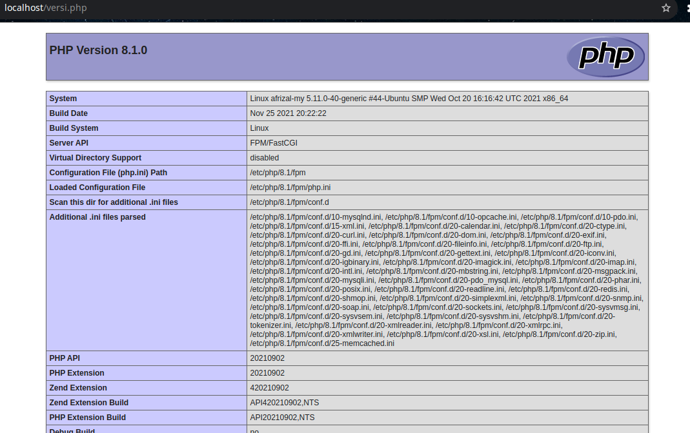Select the API420210902,NTS value
This screenshot has height=433, width=690.
284,403
